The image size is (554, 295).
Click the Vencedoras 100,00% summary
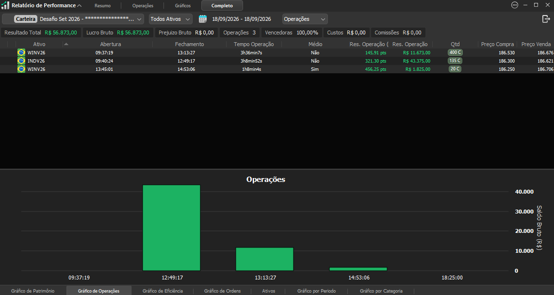pyautogui.click(x=292, y=33)
